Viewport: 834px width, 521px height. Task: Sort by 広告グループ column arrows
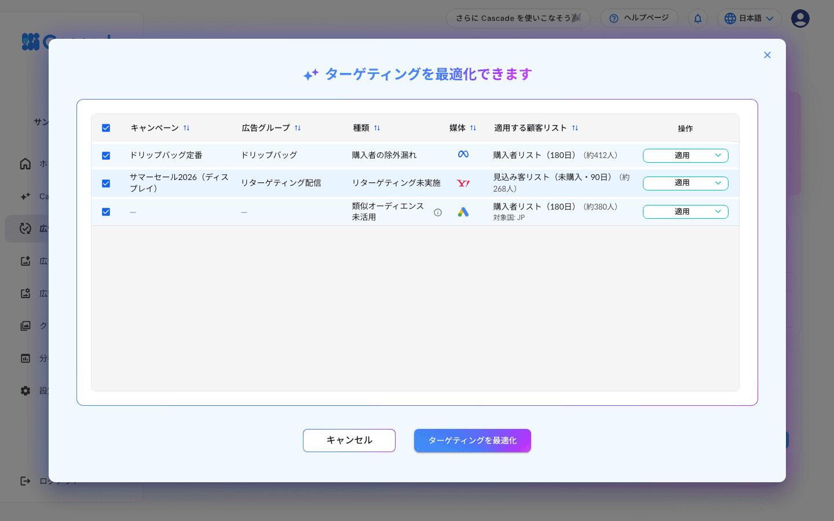tap(298, 128)
